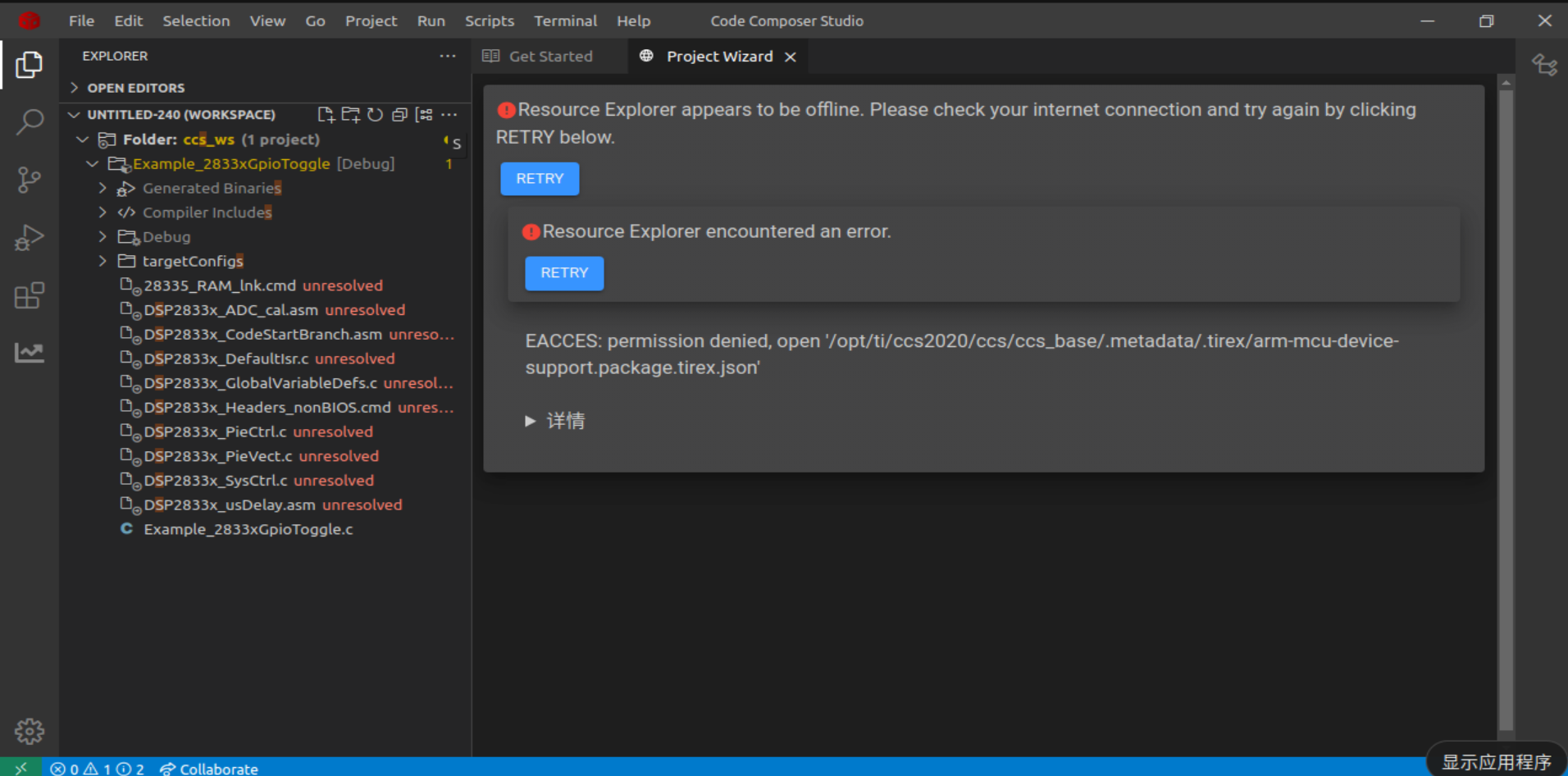Viewport: 1568px width, 776px height.
Task: Click the Project Wizard tab globe icon
Action: [646, 56]
